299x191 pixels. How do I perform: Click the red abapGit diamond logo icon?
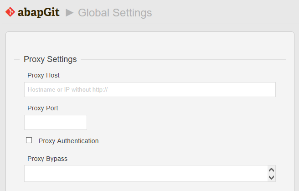(x=10, y=12)
